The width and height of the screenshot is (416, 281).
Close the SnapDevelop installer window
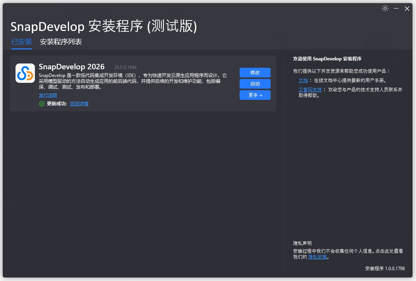coord(407,9)
